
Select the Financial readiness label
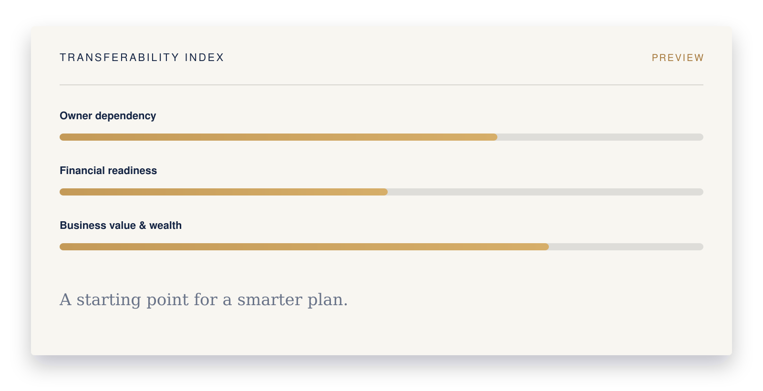pos(108,171)
